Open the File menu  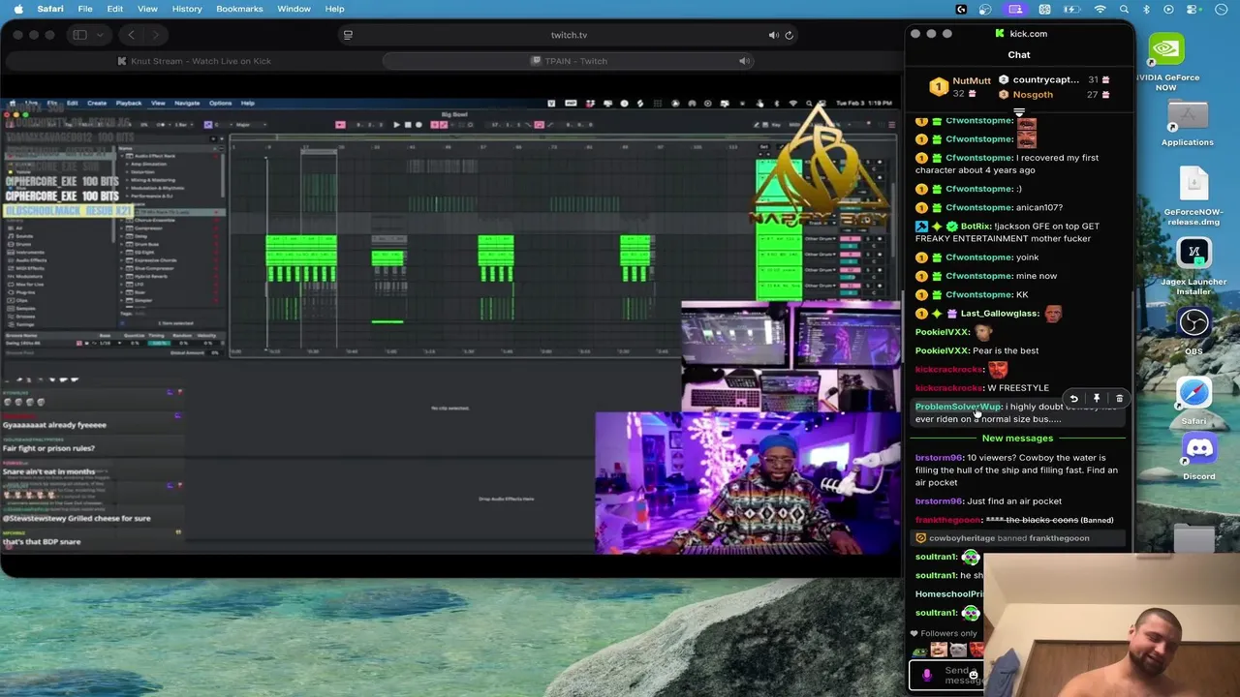pyautogui.click(x=85, y=9)
